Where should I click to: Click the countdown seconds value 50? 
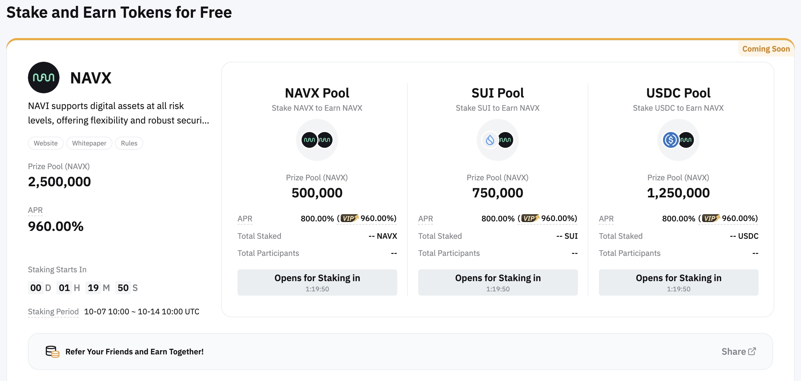click(x=123, y=288)
